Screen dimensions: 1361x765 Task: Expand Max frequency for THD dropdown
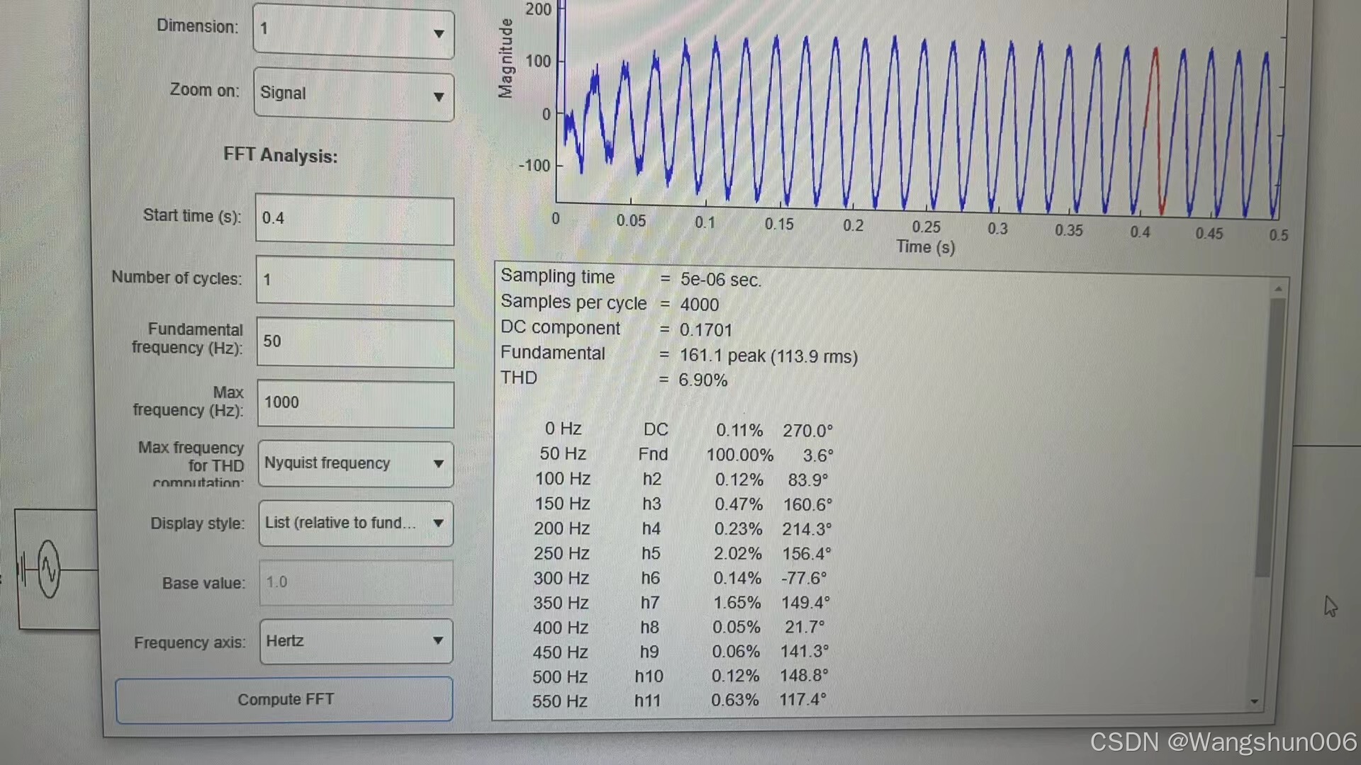click(355, 464)
